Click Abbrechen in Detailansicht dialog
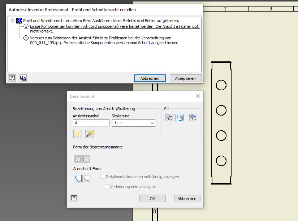Image resolution: width=298 pixels, height=221 pixels. (187, 199)
